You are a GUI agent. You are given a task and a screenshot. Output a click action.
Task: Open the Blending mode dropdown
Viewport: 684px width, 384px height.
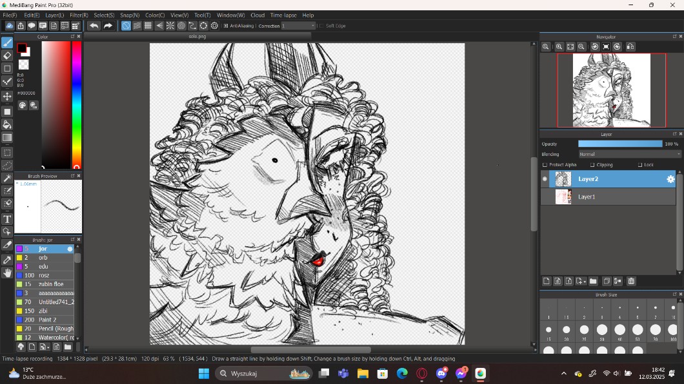click(629, 154)
